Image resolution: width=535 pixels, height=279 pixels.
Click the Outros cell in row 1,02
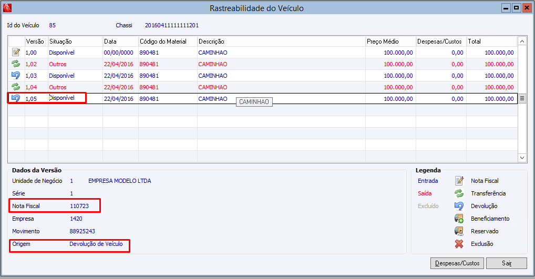75,64
